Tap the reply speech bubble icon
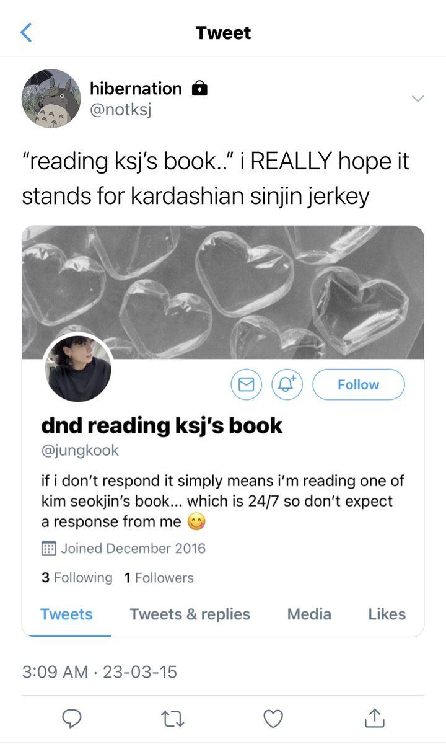The width and height of the screenshot is (446, 744). [72, 718]
